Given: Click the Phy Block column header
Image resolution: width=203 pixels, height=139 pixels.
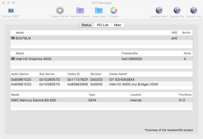Looking at the screenshot, I should [185, 95].
